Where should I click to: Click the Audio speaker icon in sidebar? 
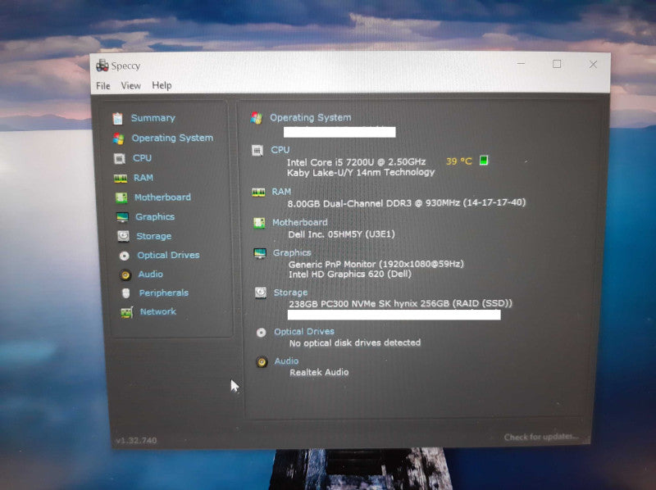tap(125, 274)
